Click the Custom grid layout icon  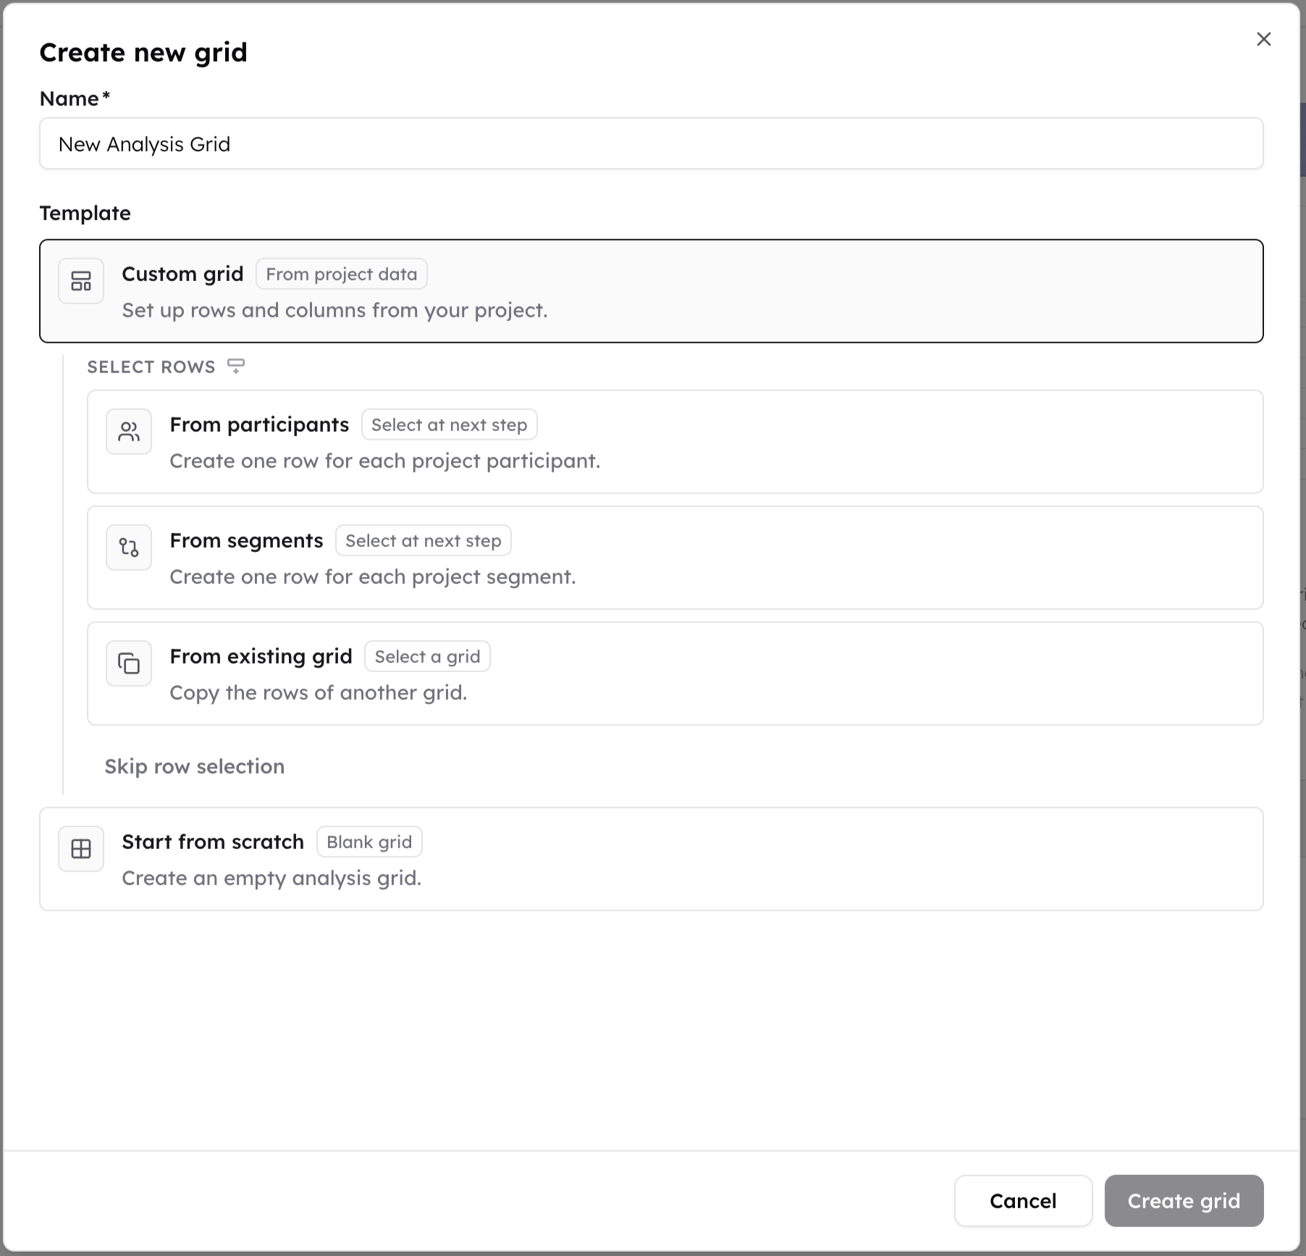click(81, 281)
